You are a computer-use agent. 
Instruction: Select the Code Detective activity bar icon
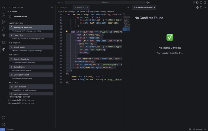coord(3,49)
